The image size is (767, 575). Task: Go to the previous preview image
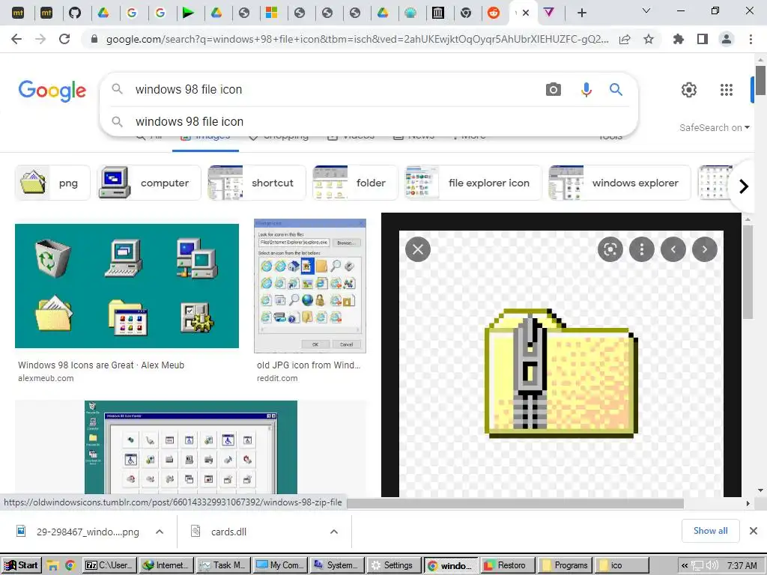pos(673,249)
